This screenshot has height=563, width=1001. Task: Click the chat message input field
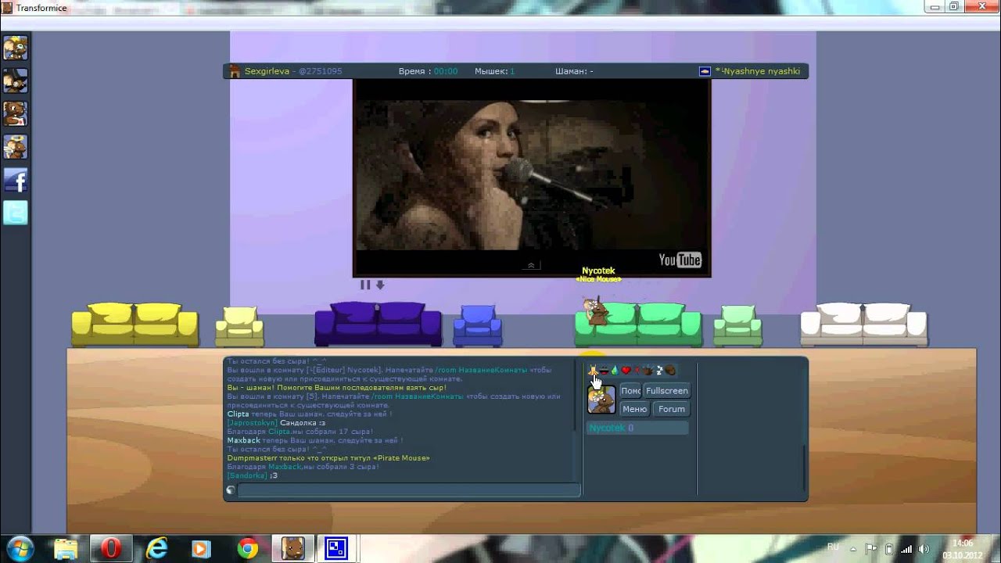pyautogui.click(x=409, y=490)
